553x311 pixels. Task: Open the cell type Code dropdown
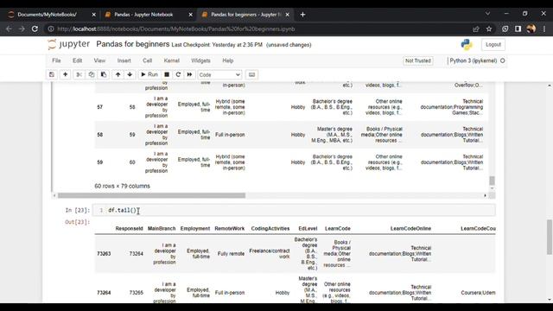219,75
